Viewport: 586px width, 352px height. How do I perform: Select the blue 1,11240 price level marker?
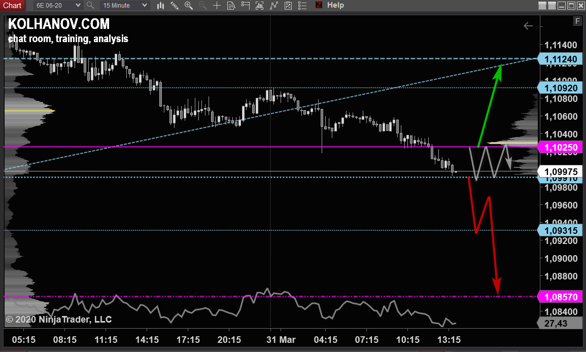pos(560,59)
